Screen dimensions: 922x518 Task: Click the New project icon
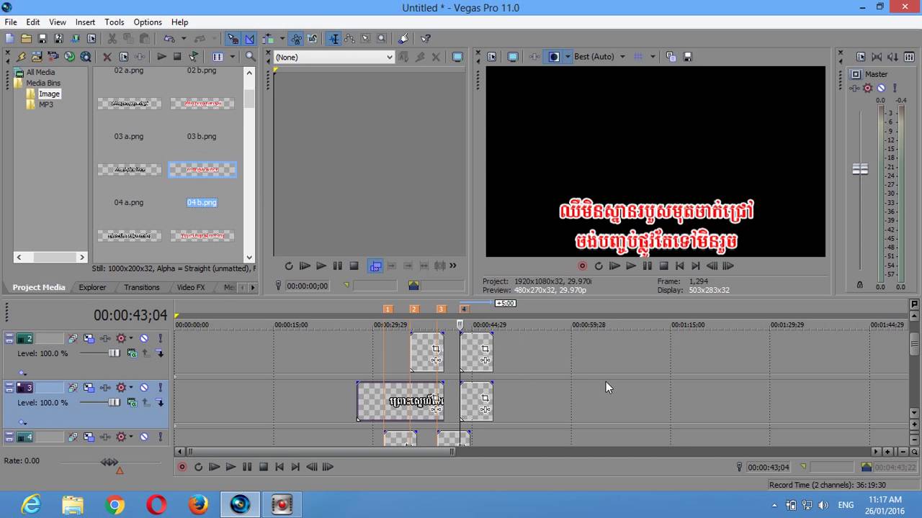pyautogui.click(x=9, y=39)
